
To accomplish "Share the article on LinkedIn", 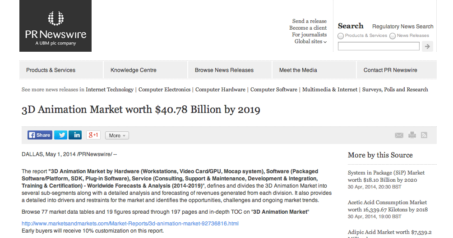I will click(75, 135).
